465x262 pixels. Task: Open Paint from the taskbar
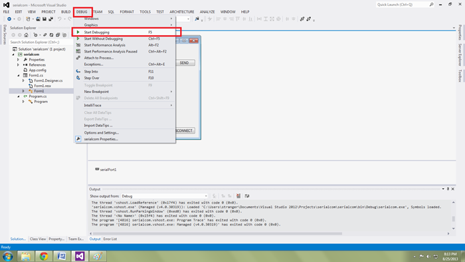98,256
